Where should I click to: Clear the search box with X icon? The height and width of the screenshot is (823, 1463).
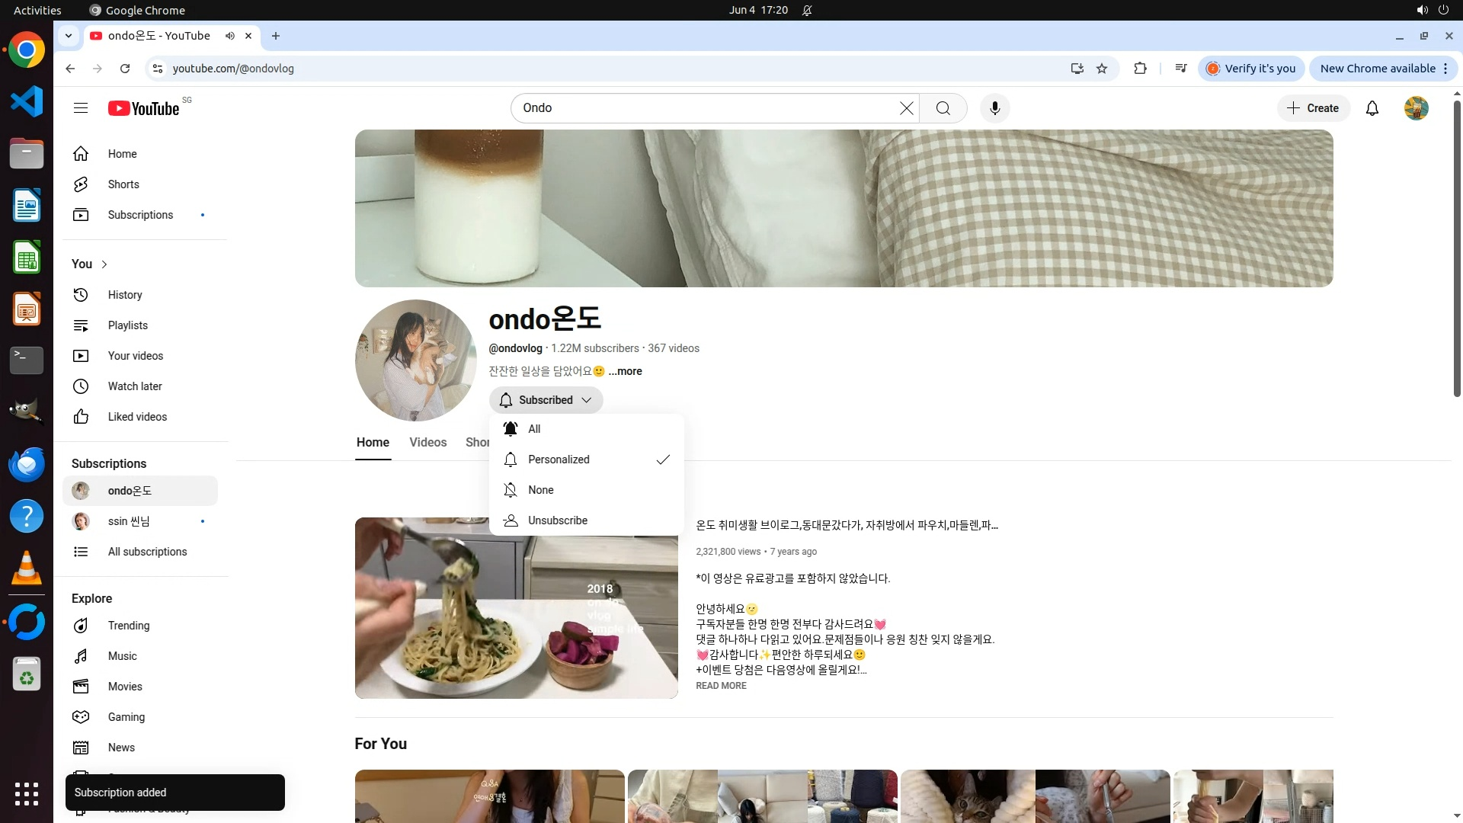click(x=906, y=108)
